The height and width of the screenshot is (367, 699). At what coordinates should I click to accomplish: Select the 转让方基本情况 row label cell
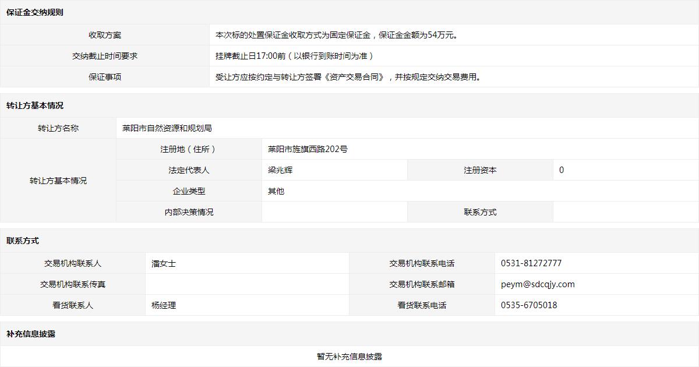coord(58,181)
